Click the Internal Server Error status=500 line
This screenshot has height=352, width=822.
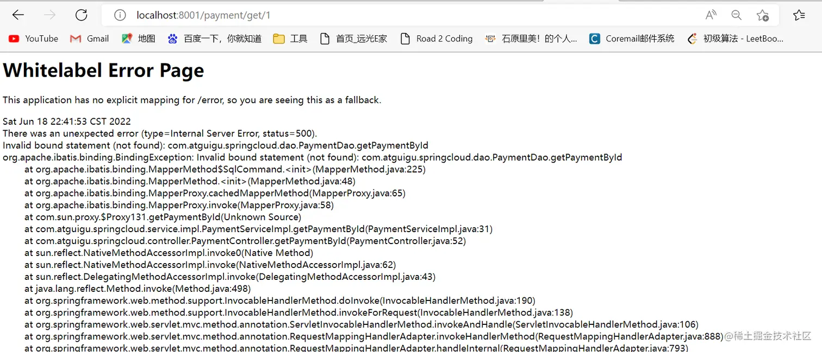pos(160,133)
